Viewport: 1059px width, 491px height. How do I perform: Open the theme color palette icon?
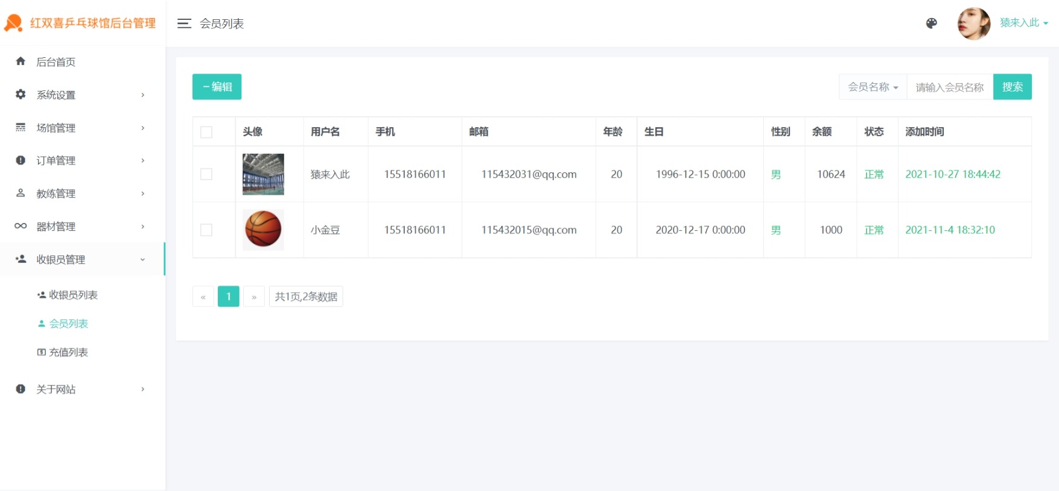point(932,23)
